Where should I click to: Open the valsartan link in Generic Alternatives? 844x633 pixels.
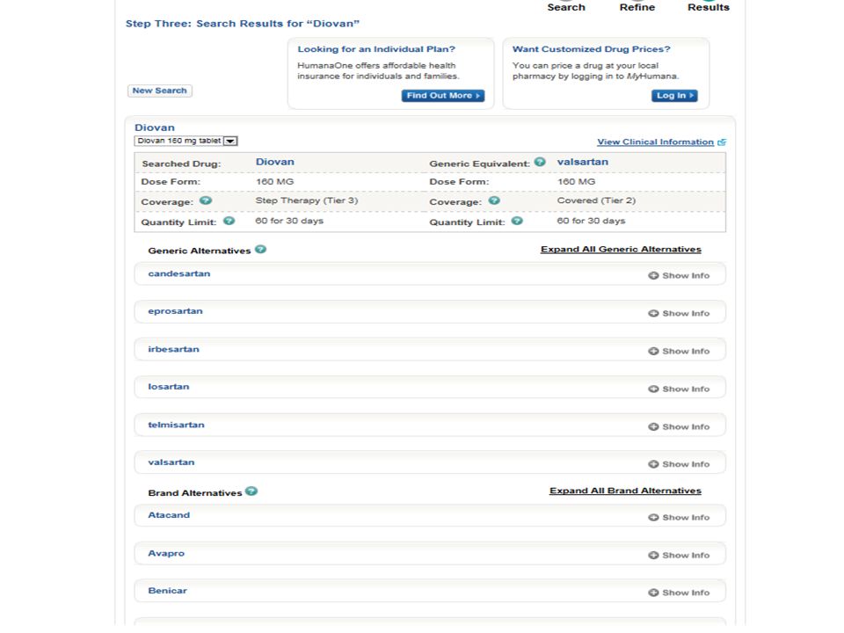[171, 462]
